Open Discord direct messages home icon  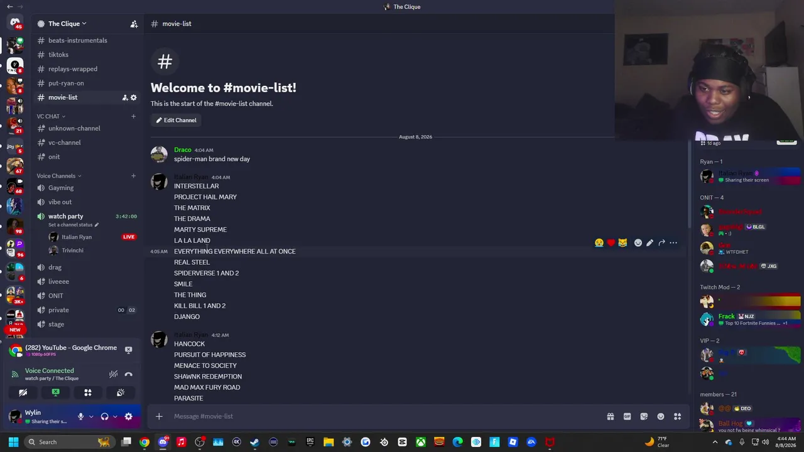[15, 23]
